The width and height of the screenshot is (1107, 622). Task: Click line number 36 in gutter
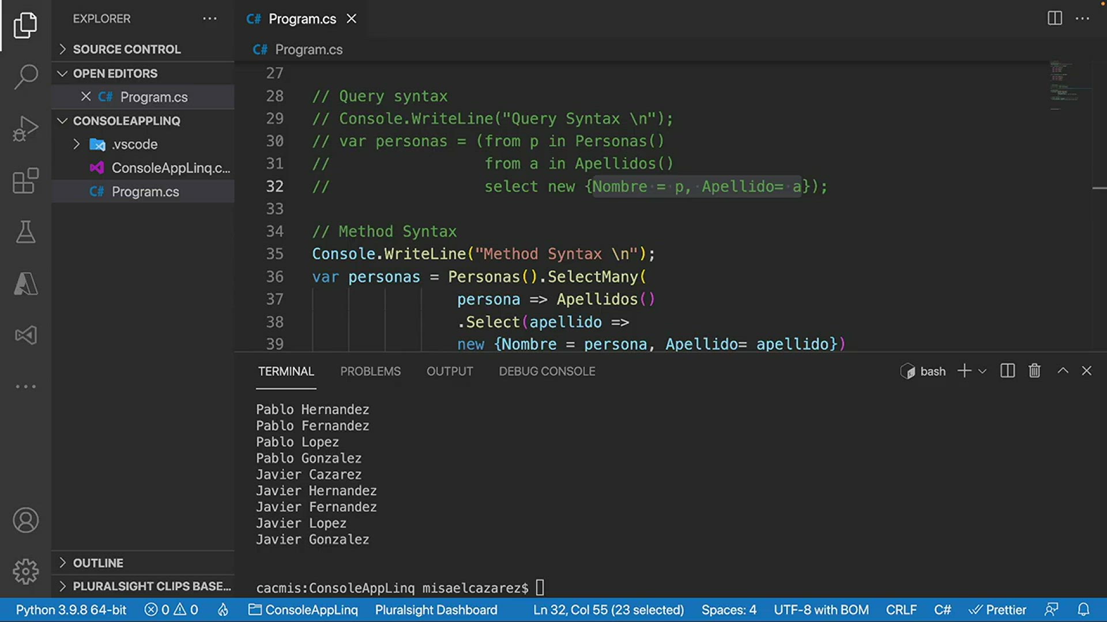[274, 276]
